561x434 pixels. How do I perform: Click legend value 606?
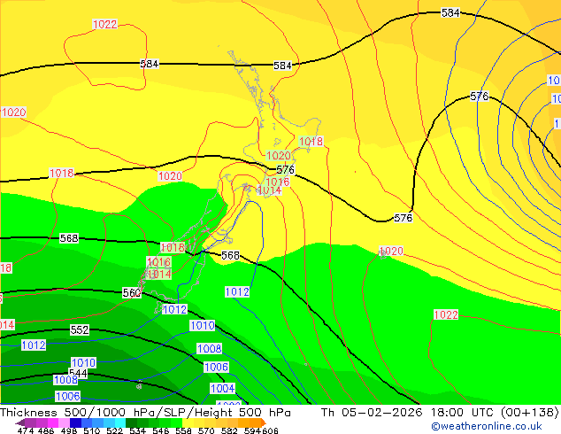click(x=270, y=430)
